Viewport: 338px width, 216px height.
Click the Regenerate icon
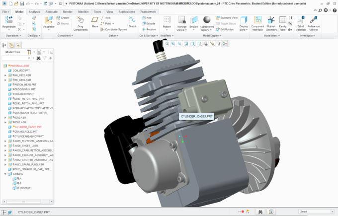9,19
